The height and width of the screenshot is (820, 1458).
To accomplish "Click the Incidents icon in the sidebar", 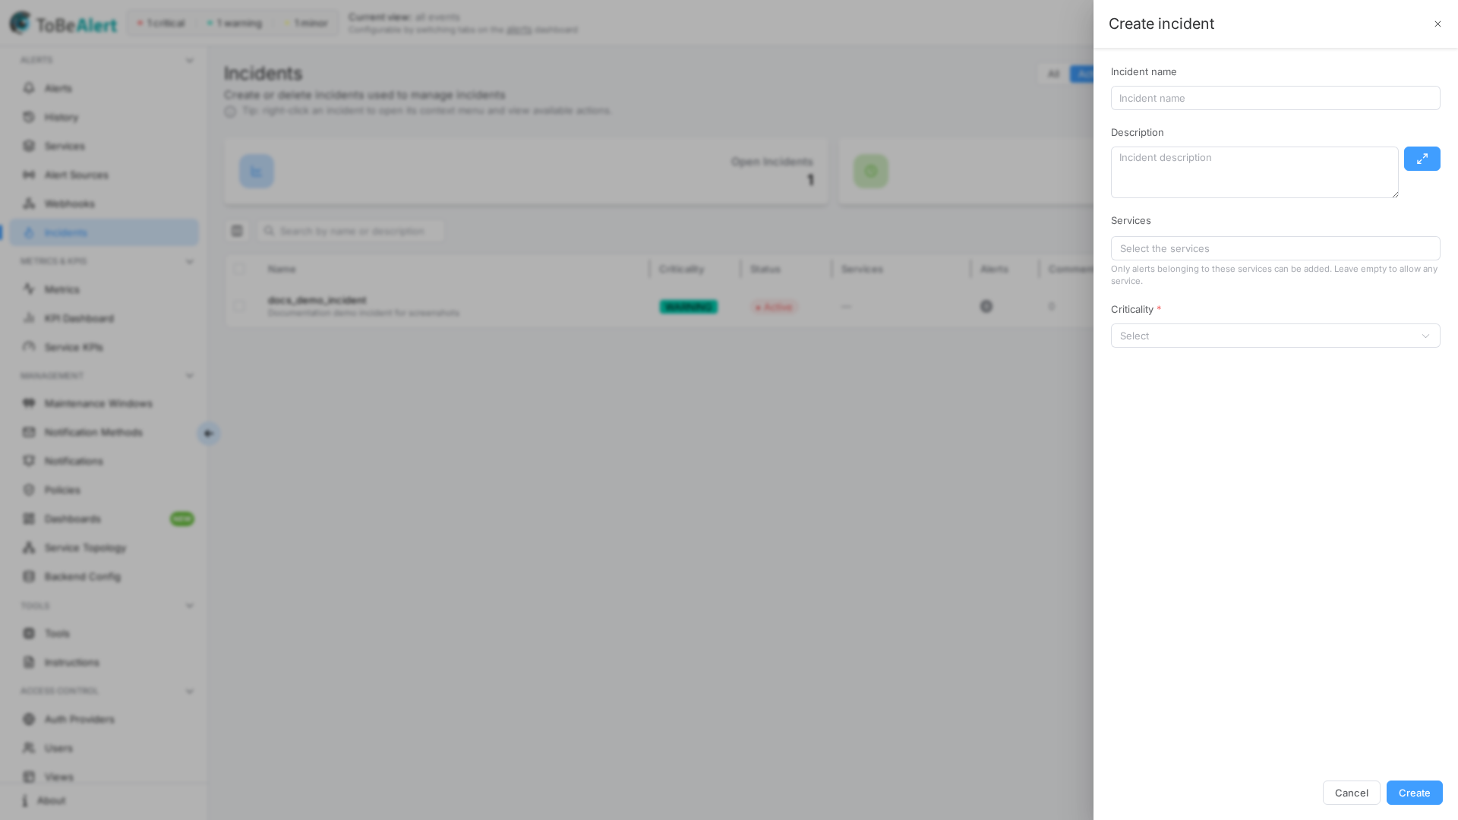I will 29,232.
